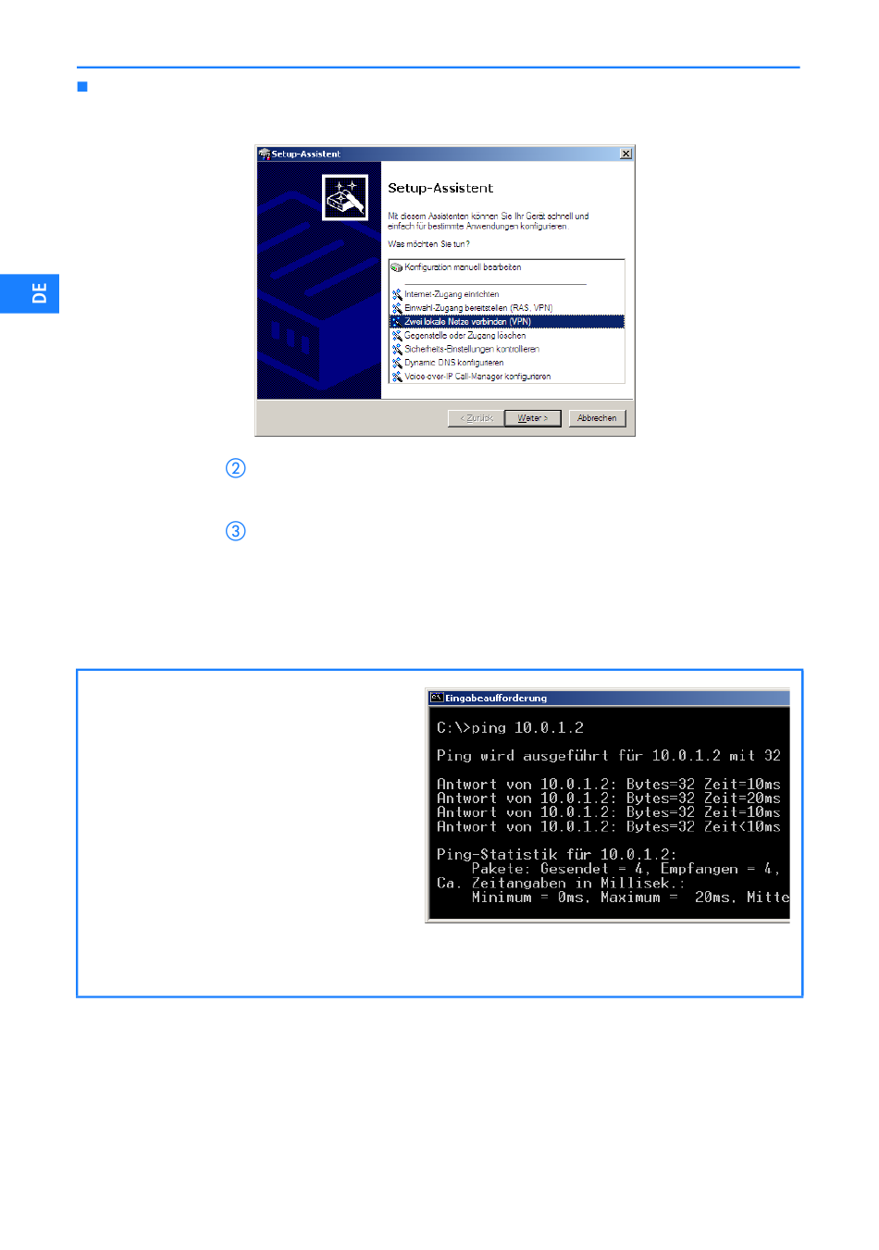Click the wizard icon beside Sicherheits-Einstellungen kontrollieren
Viewport: 879px width, 1250px height.
tap(396, 350)
